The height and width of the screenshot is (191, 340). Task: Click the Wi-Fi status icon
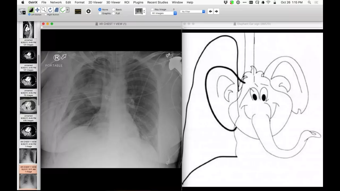[268, 2]
